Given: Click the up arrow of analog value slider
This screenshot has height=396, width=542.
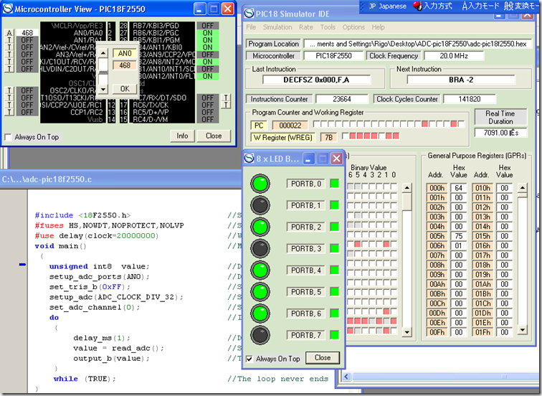Looking at the screenshot, I should [103, 54].
